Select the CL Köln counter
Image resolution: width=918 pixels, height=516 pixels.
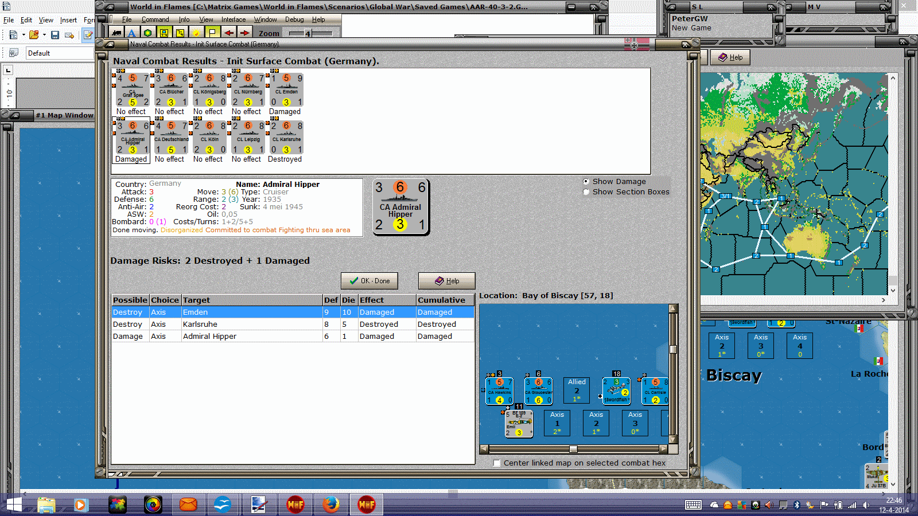coord(209,138)
